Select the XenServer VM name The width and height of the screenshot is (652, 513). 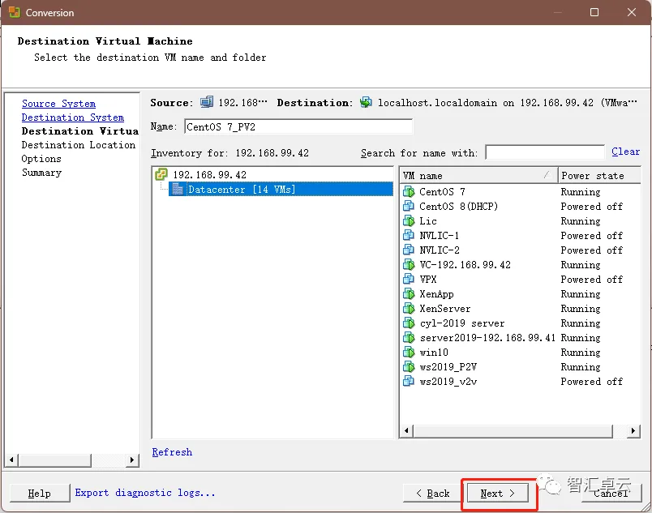click(445, 309)
